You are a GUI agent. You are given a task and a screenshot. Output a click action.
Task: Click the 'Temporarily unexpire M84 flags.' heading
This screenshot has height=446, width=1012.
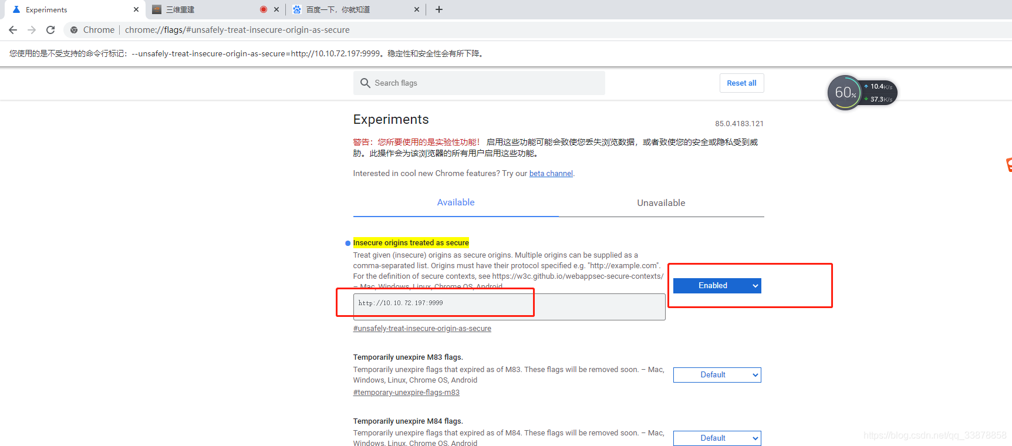[x=408, y=421]
